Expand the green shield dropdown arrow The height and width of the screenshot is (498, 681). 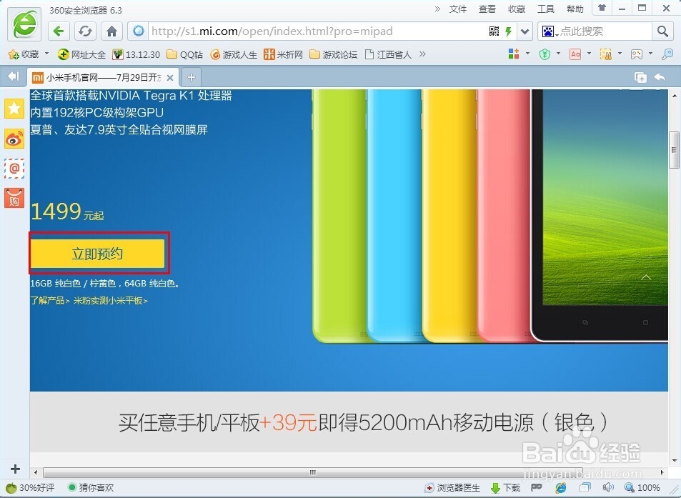(x=559, y=54)
